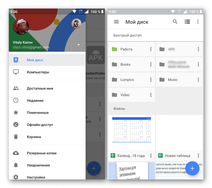This screenshot has width=212, height=188.
Task: Tap the gear icon for Настройки
Action: click(16, 177)
